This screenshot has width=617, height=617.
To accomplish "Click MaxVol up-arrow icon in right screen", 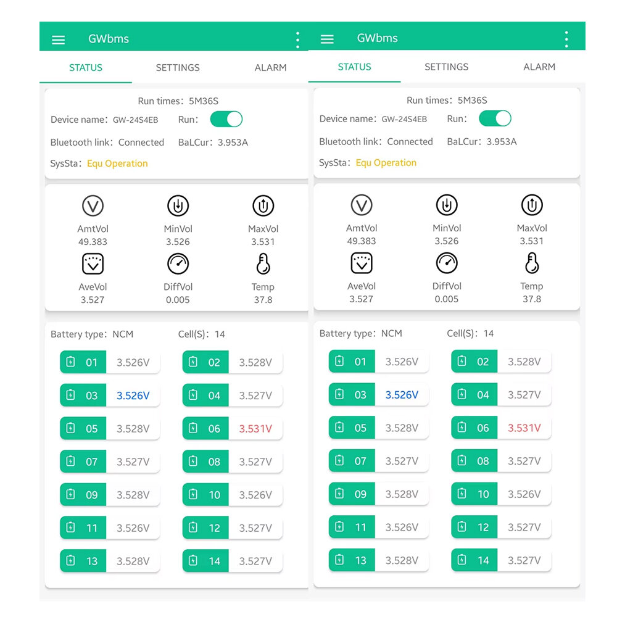I will tap(532, 205).
